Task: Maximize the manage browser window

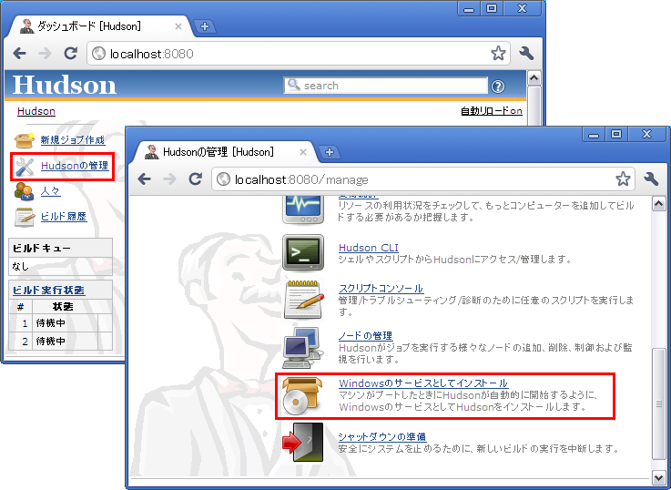Action: [616, 134]
